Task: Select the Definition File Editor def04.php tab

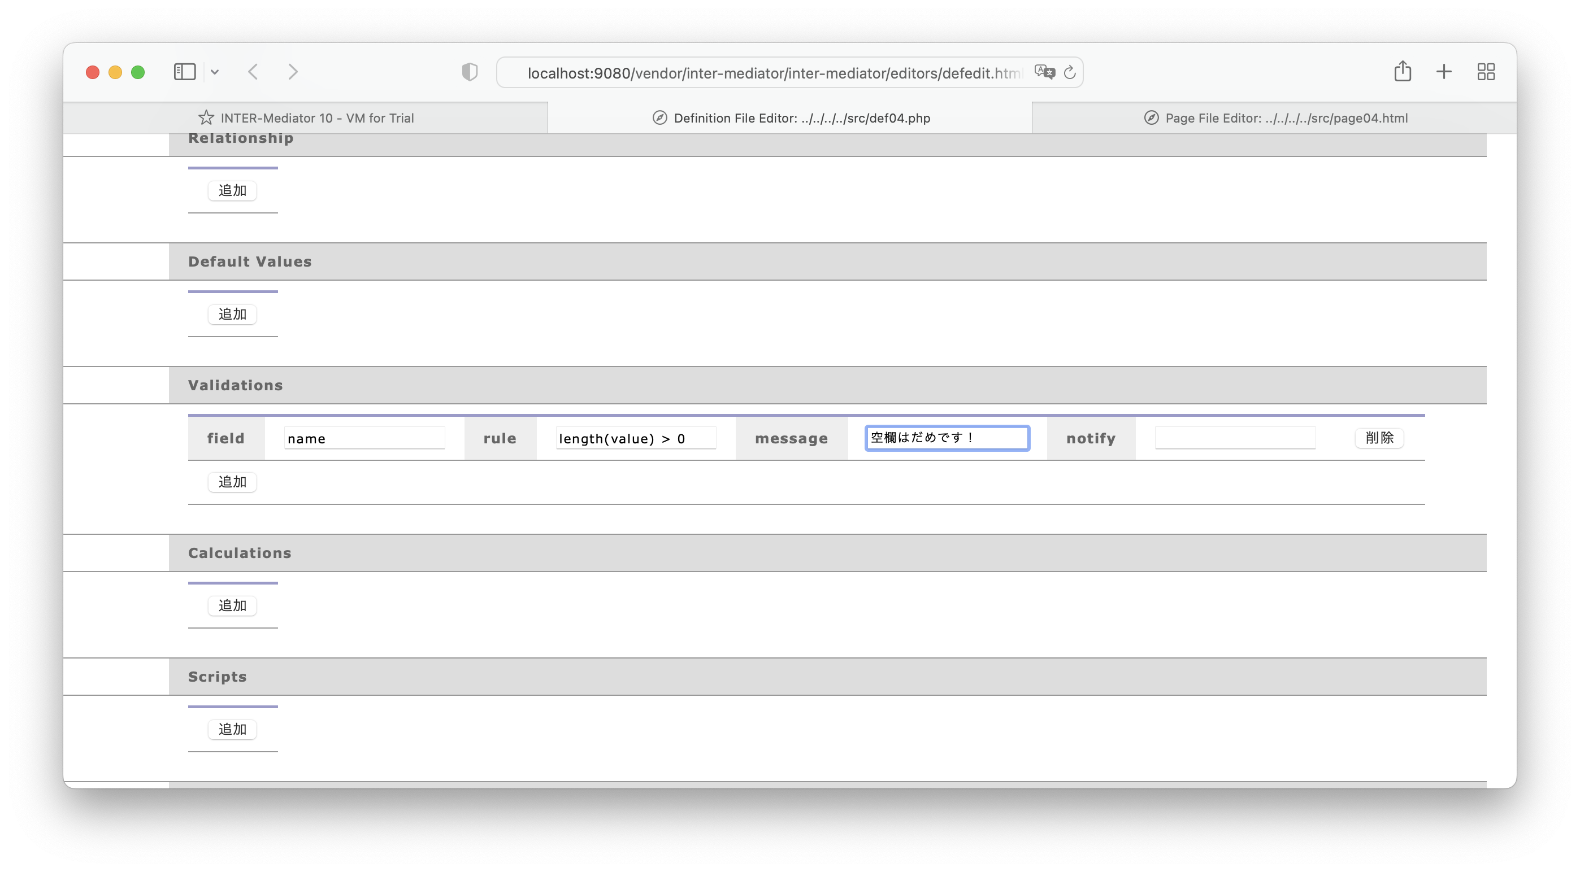Action: [x=790, y=117]
